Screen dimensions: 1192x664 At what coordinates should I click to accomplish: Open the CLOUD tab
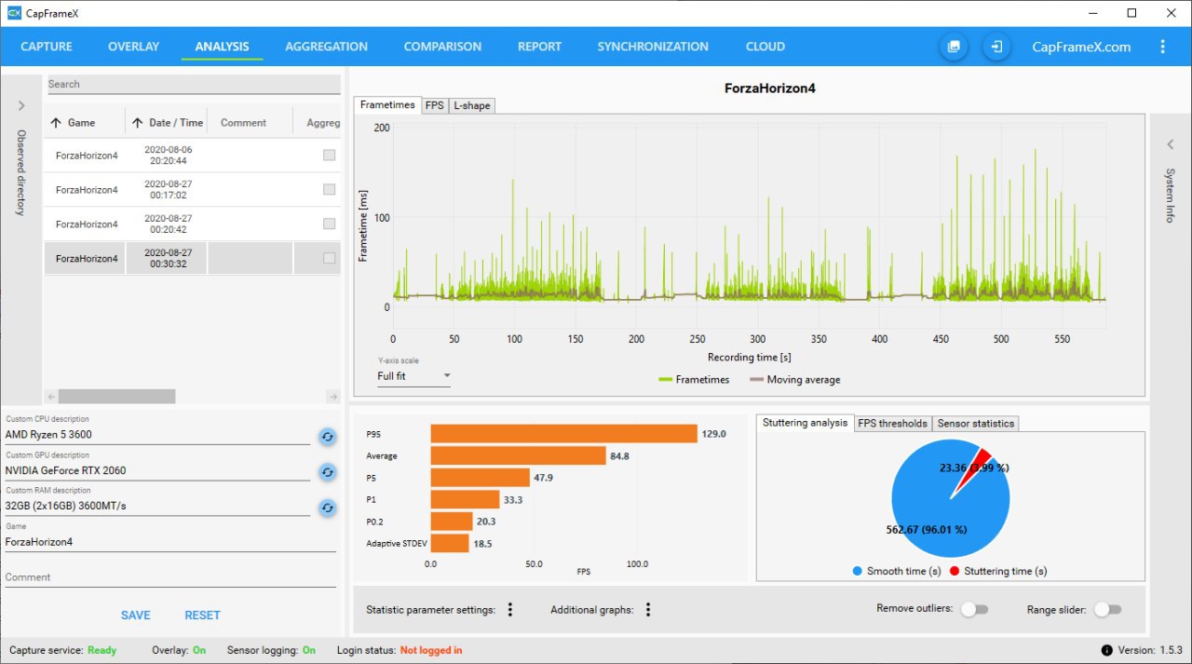tap(765, 47)
